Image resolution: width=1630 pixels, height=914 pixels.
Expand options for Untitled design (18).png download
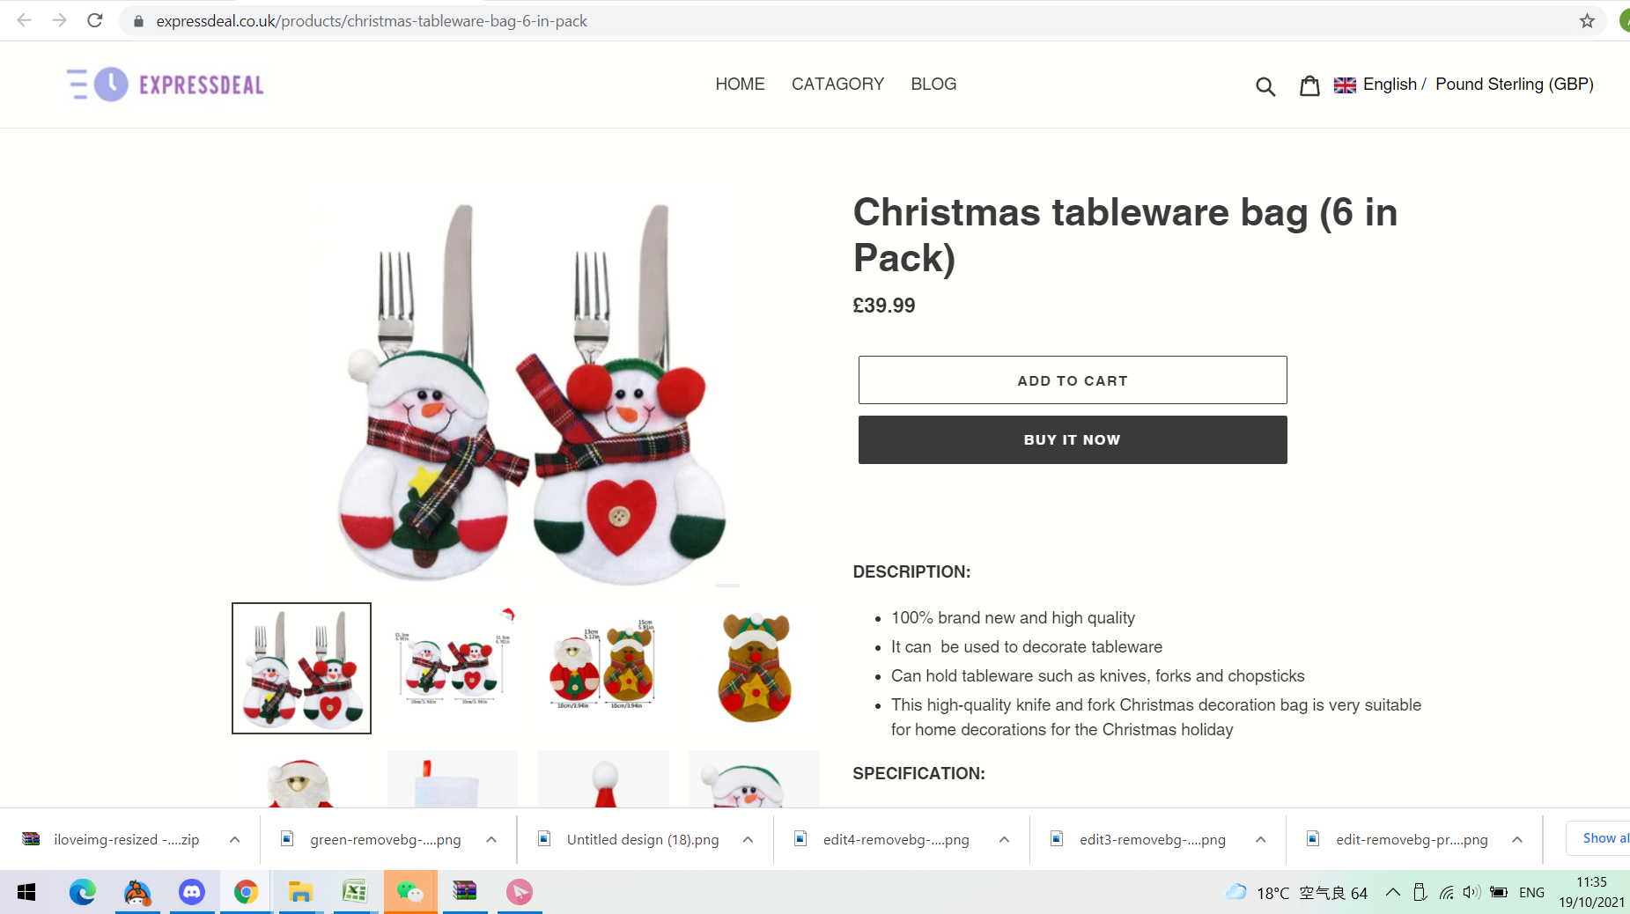pyautogui.click(x=748, y=839)
